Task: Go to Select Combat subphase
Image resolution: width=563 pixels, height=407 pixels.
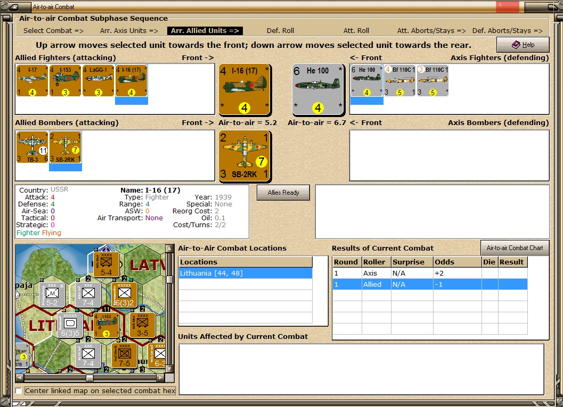Action: [x=53, y=31]
